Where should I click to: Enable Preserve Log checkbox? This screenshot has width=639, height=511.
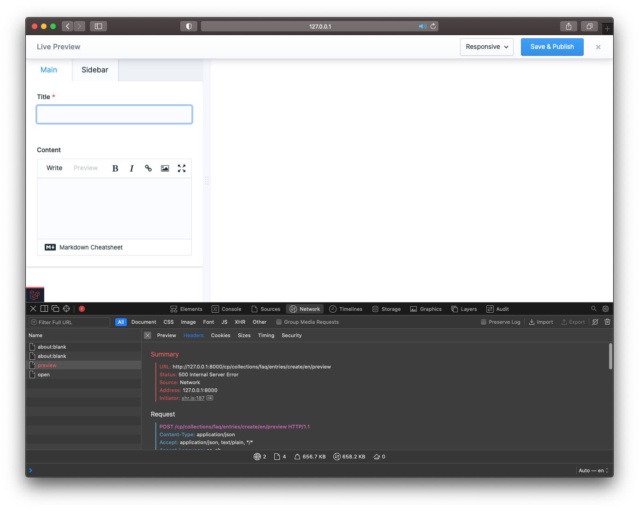484,322
